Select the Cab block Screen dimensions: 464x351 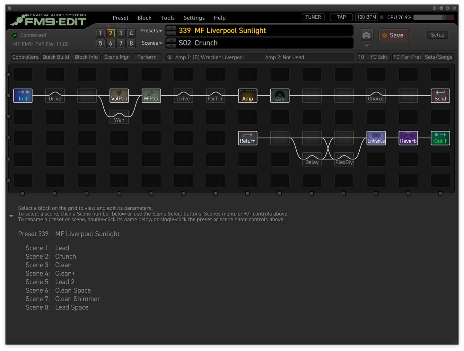point(280,96)
